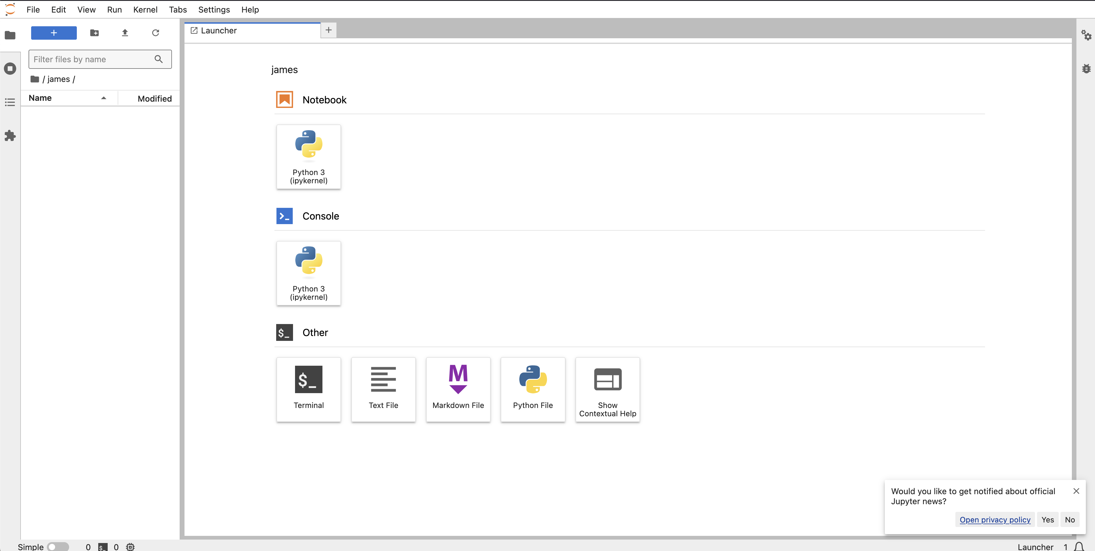The image size is (1095, 551).
Task: Click the Upload Files icon
Action: coord(125,33)
